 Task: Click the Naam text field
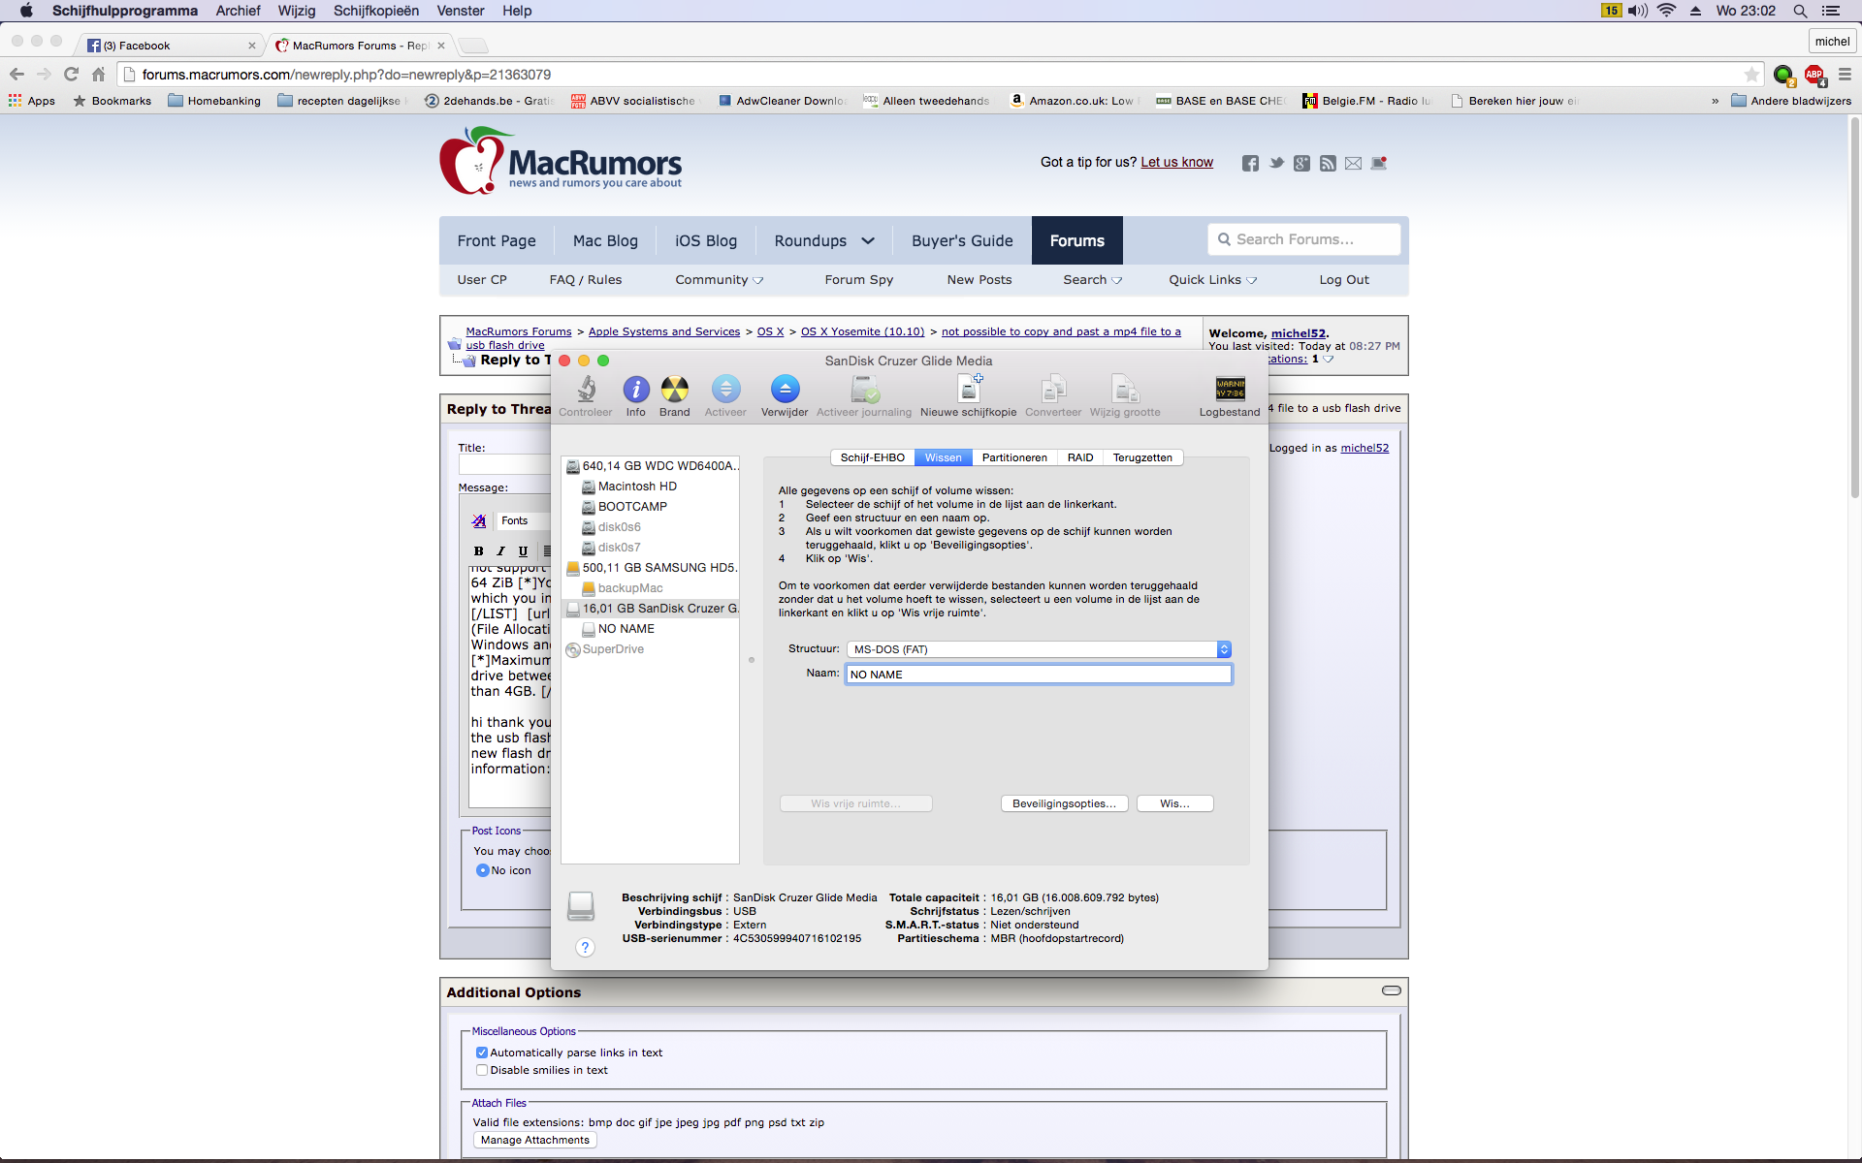(x=1039, y=675)
